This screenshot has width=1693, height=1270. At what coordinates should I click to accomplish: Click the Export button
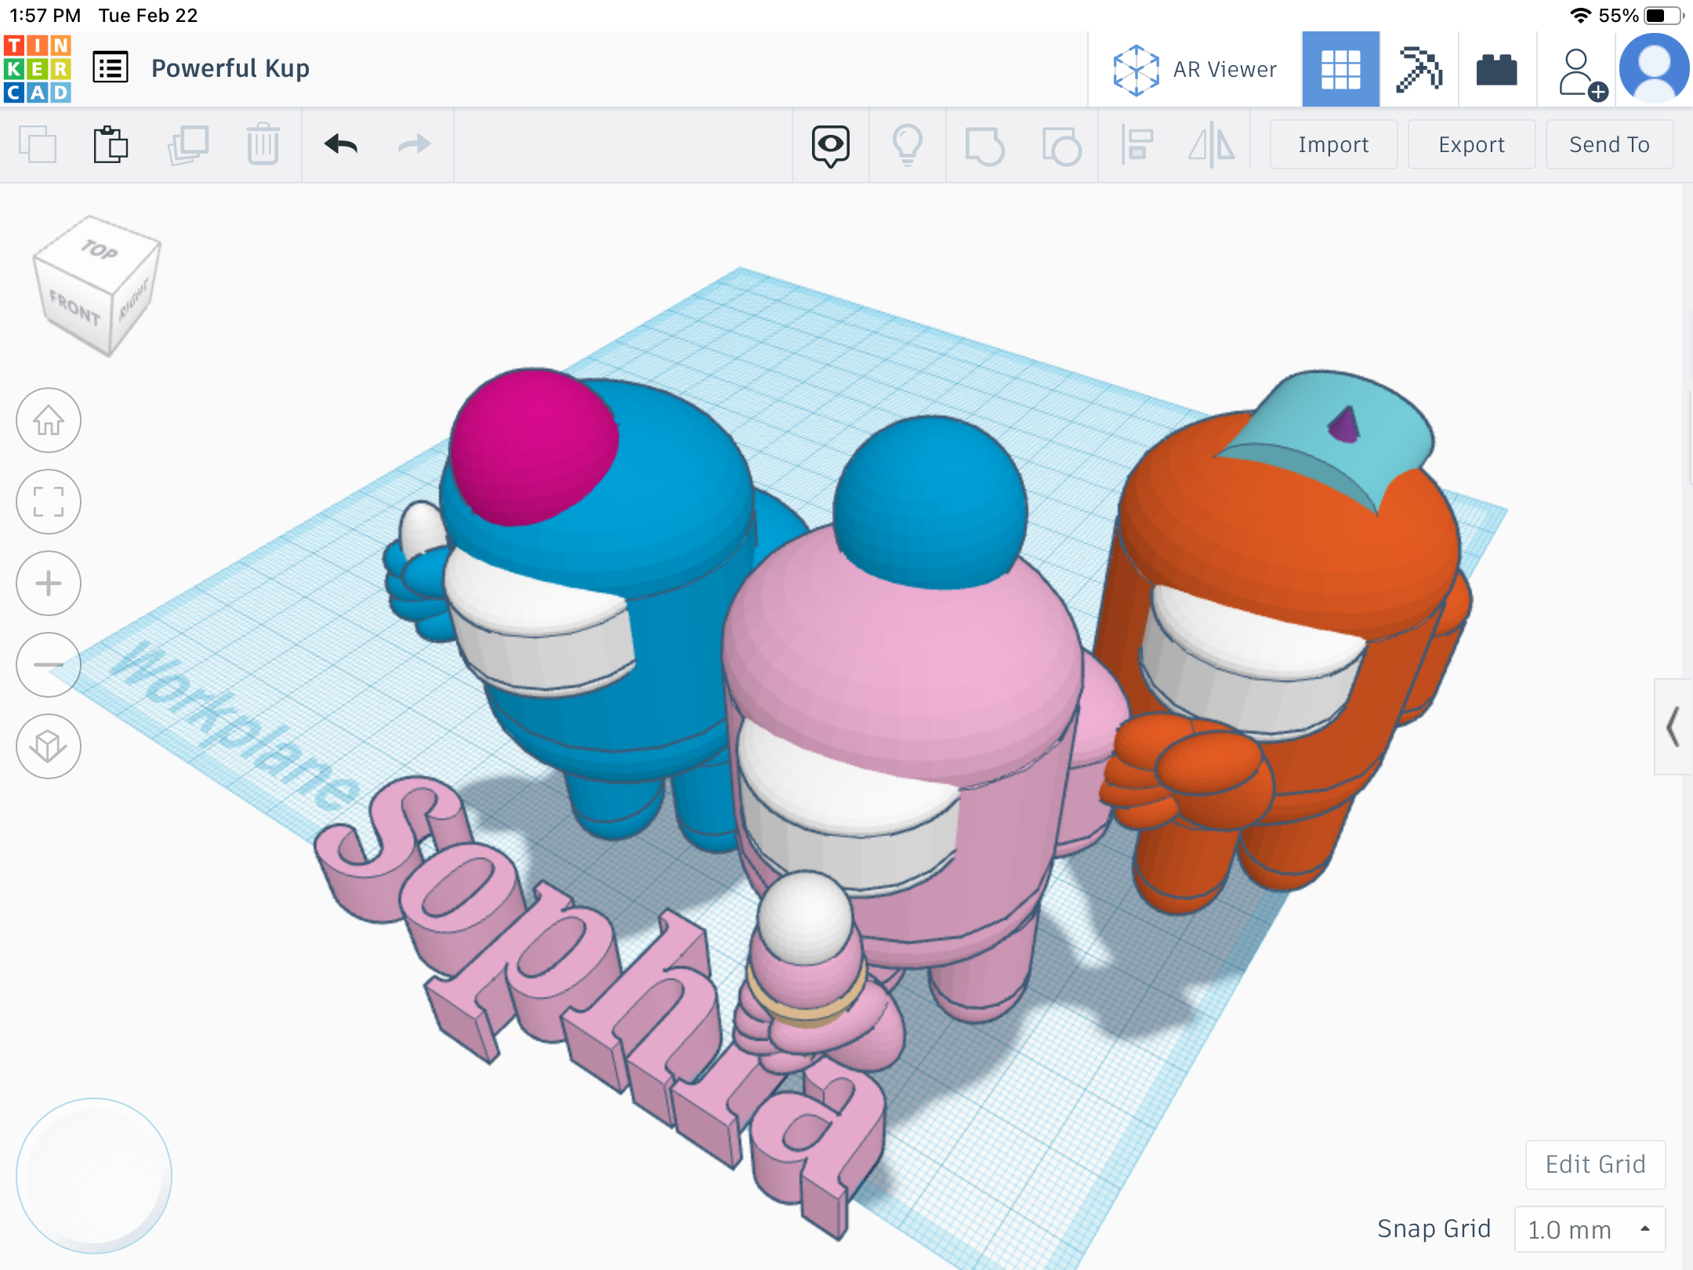(1471, 144)
